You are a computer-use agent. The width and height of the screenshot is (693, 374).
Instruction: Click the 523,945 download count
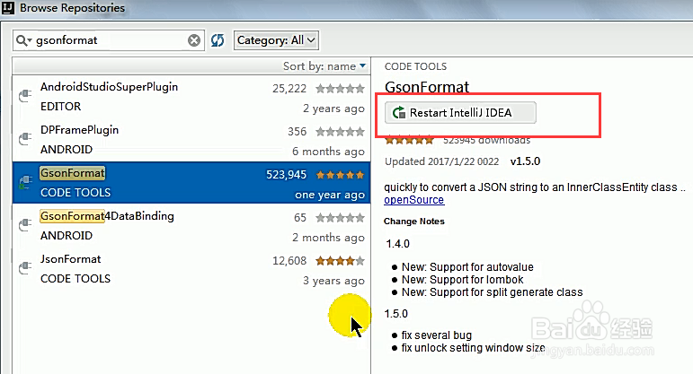pyautogui.click(x=286, y=175)
